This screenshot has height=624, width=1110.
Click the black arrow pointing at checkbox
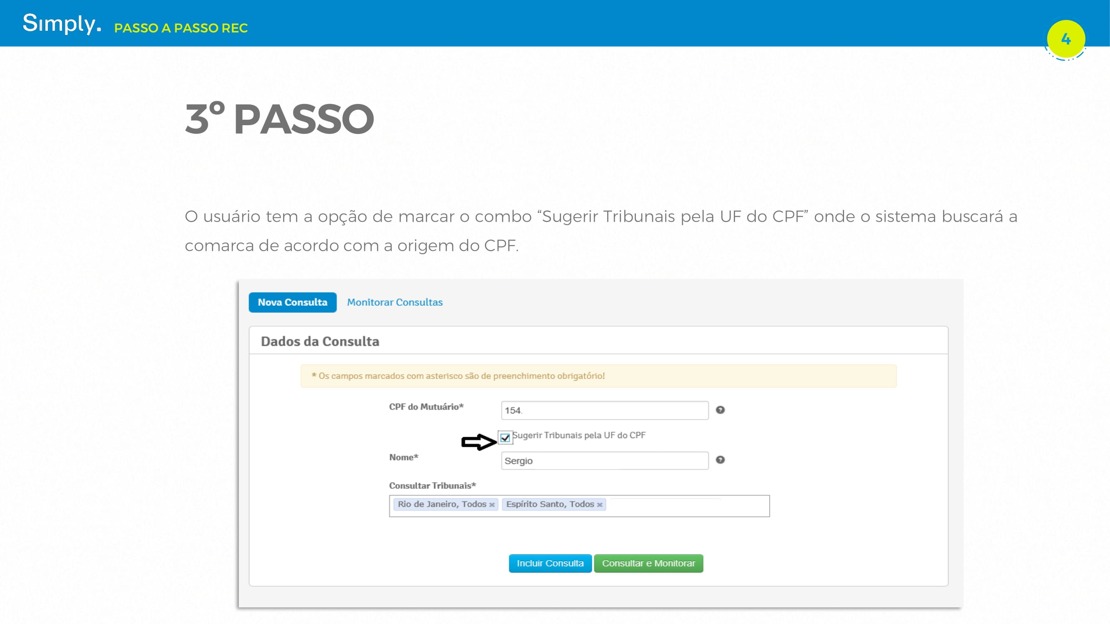point(478,442)
